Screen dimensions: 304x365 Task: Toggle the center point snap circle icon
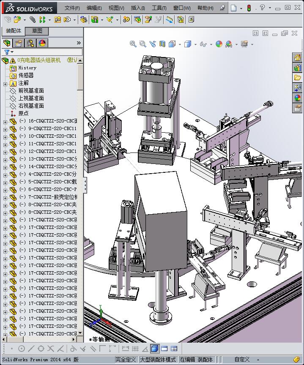click(22, 349)
